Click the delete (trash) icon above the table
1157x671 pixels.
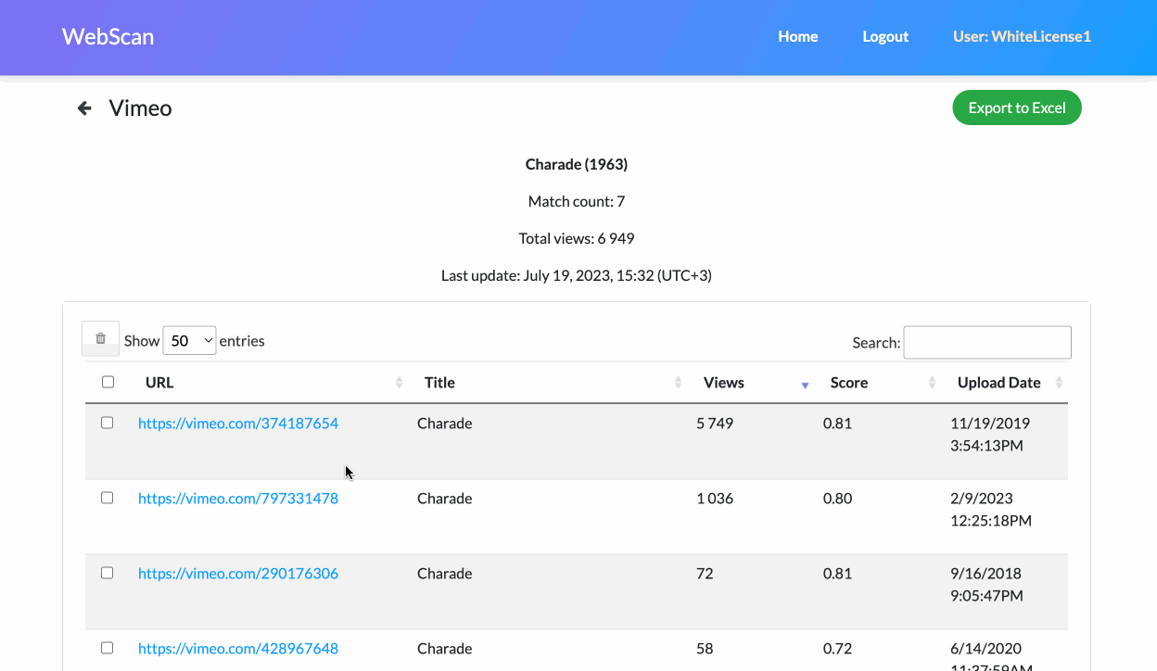click(100, 337)
